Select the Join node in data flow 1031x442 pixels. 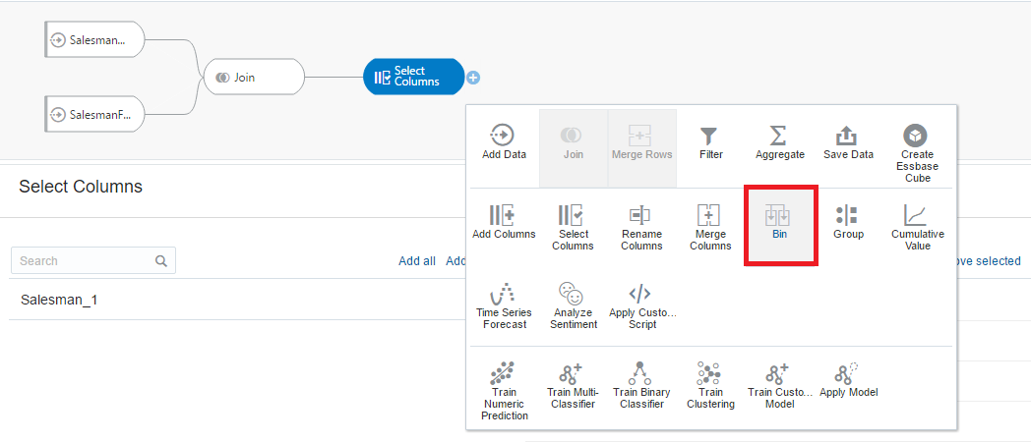point(254,78)
